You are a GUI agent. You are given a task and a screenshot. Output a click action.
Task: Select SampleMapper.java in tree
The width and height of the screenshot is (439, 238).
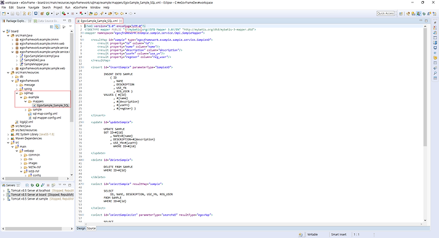click(x=34, y=64)
